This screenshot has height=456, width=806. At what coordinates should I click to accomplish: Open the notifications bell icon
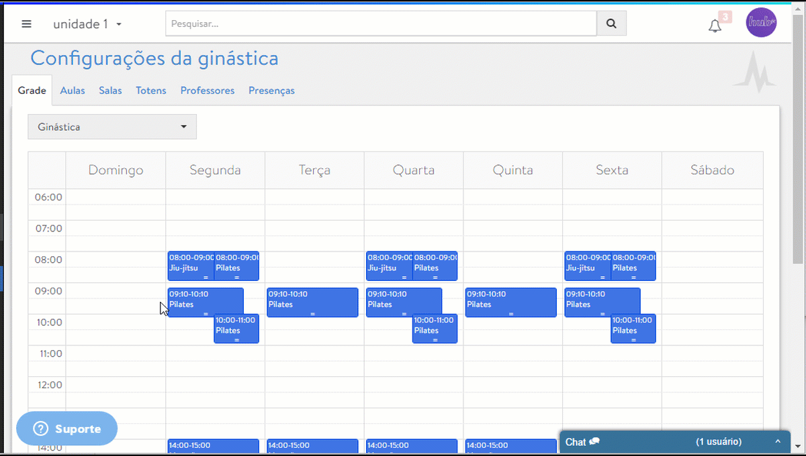pyautogui.click(x=715, y=26)
